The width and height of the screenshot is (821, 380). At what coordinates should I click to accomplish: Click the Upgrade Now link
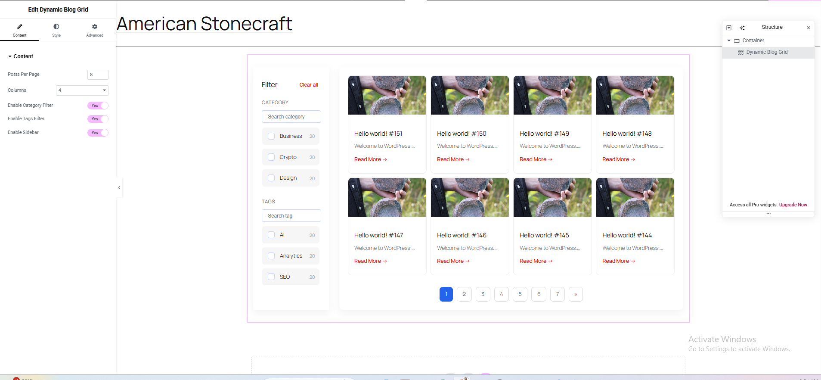(793, 205)
